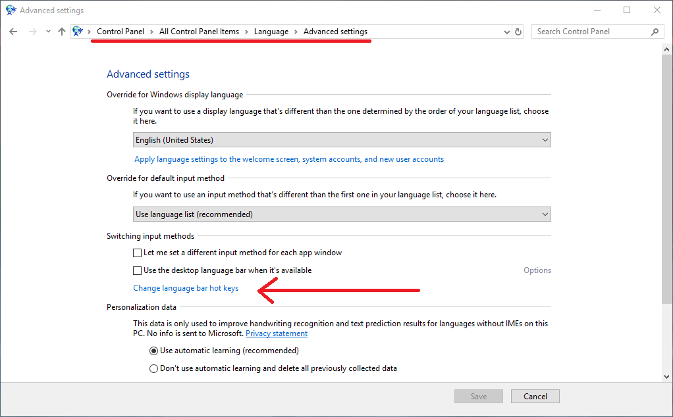Viewport: 673px width, 417px height.
Task: Click the vertical scrollbar down arrow
Action: pos(667,377)
